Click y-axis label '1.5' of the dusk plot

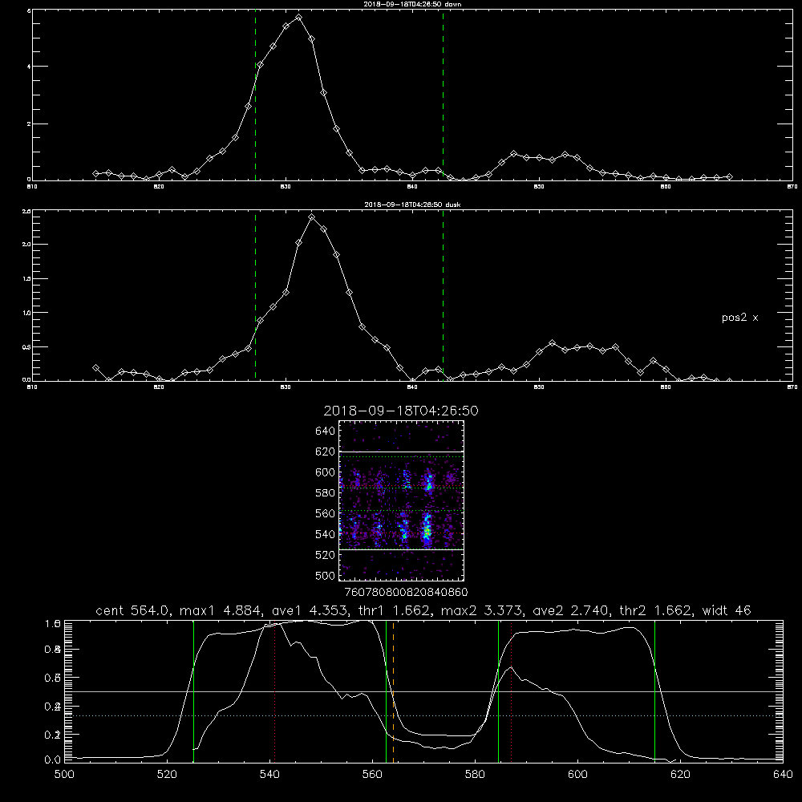[27, 279]
